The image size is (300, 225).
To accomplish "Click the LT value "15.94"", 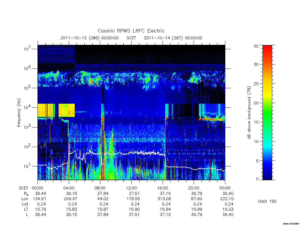I will pyautogui.click(x=165, y=209).
